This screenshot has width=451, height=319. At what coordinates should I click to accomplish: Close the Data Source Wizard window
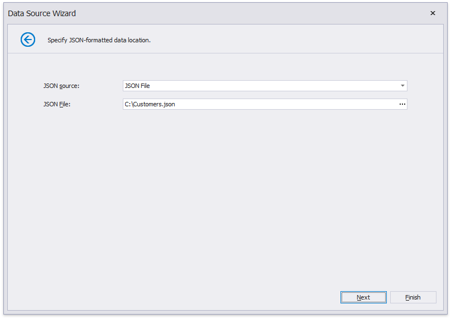[x=432, y=13]
